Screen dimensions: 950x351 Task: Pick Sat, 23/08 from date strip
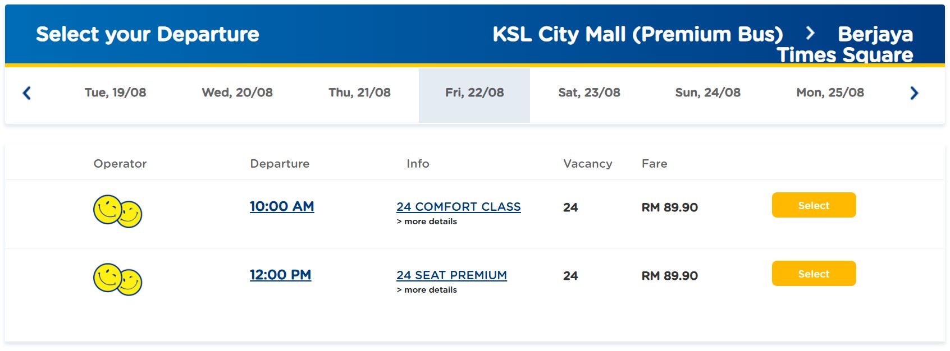tap(589, 93)
